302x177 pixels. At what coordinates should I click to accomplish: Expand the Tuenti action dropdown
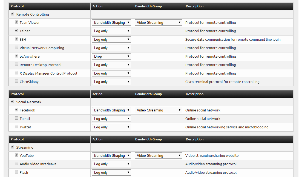tap(111, 119)
